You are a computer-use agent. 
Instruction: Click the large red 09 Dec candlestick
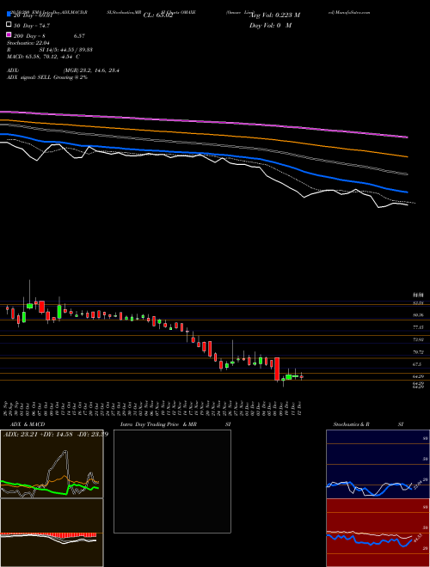pyautogui.click(x=277, y=369)
